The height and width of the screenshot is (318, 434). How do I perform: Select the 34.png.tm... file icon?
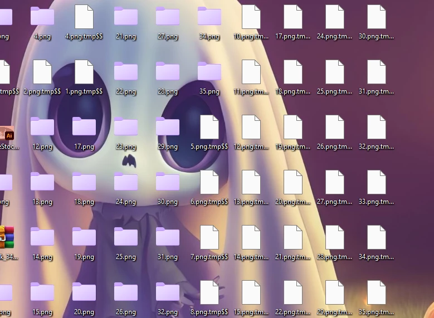click(377, 237)
